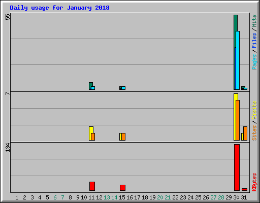This screenshot has width=260, height=203.
Task: Click the yellow Visits bar for day 30
Action: (x=235, y=117)
